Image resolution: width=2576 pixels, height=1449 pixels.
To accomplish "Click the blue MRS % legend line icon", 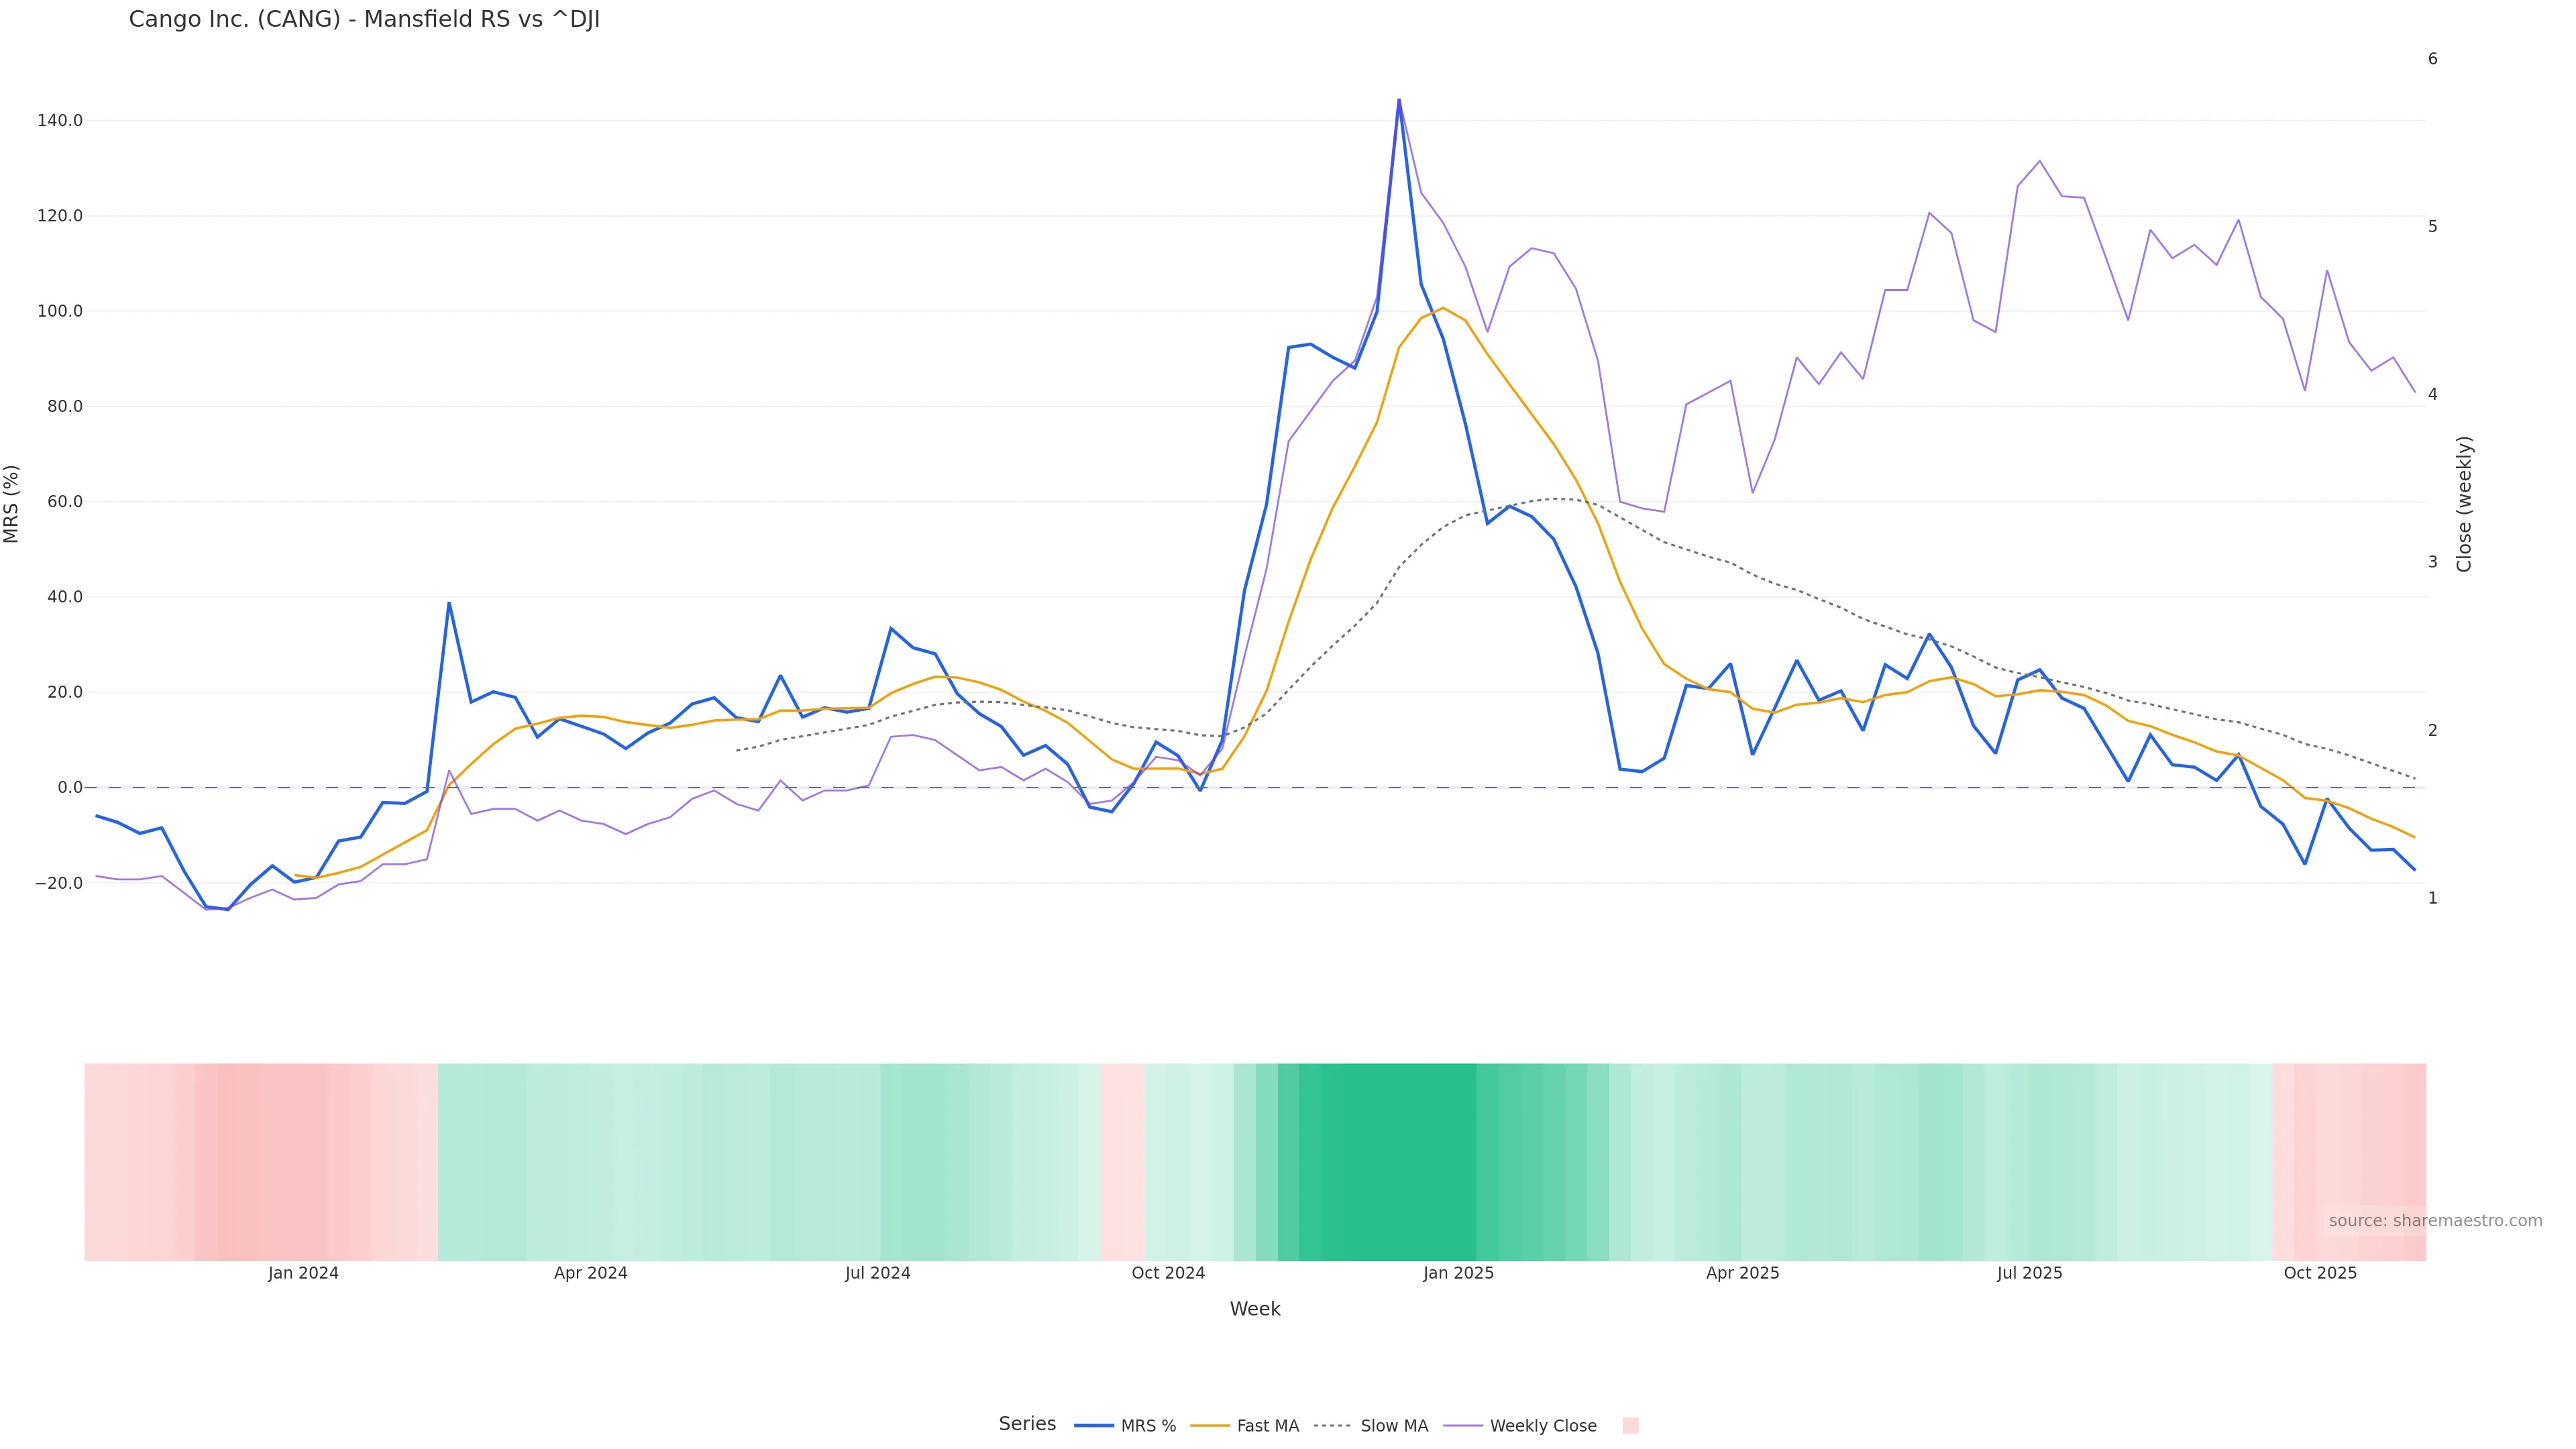I will pos(1094,1426).
